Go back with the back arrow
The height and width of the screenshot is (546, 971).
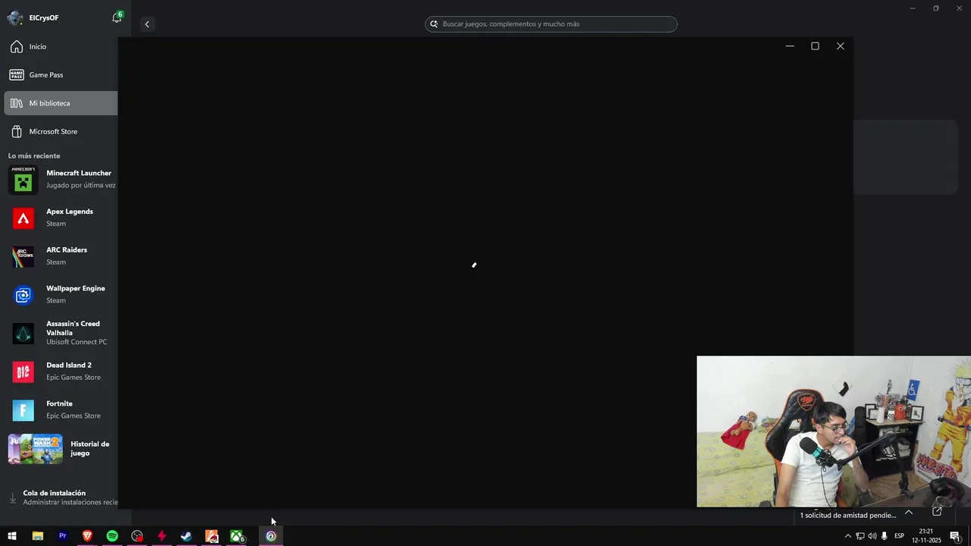click(x=147, y=24)
